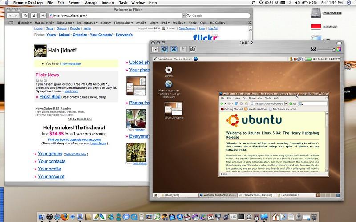The height and width of the screenshot is (222, 356).
Task: Go to Your groups link
Action: click(x=50, y=154)
